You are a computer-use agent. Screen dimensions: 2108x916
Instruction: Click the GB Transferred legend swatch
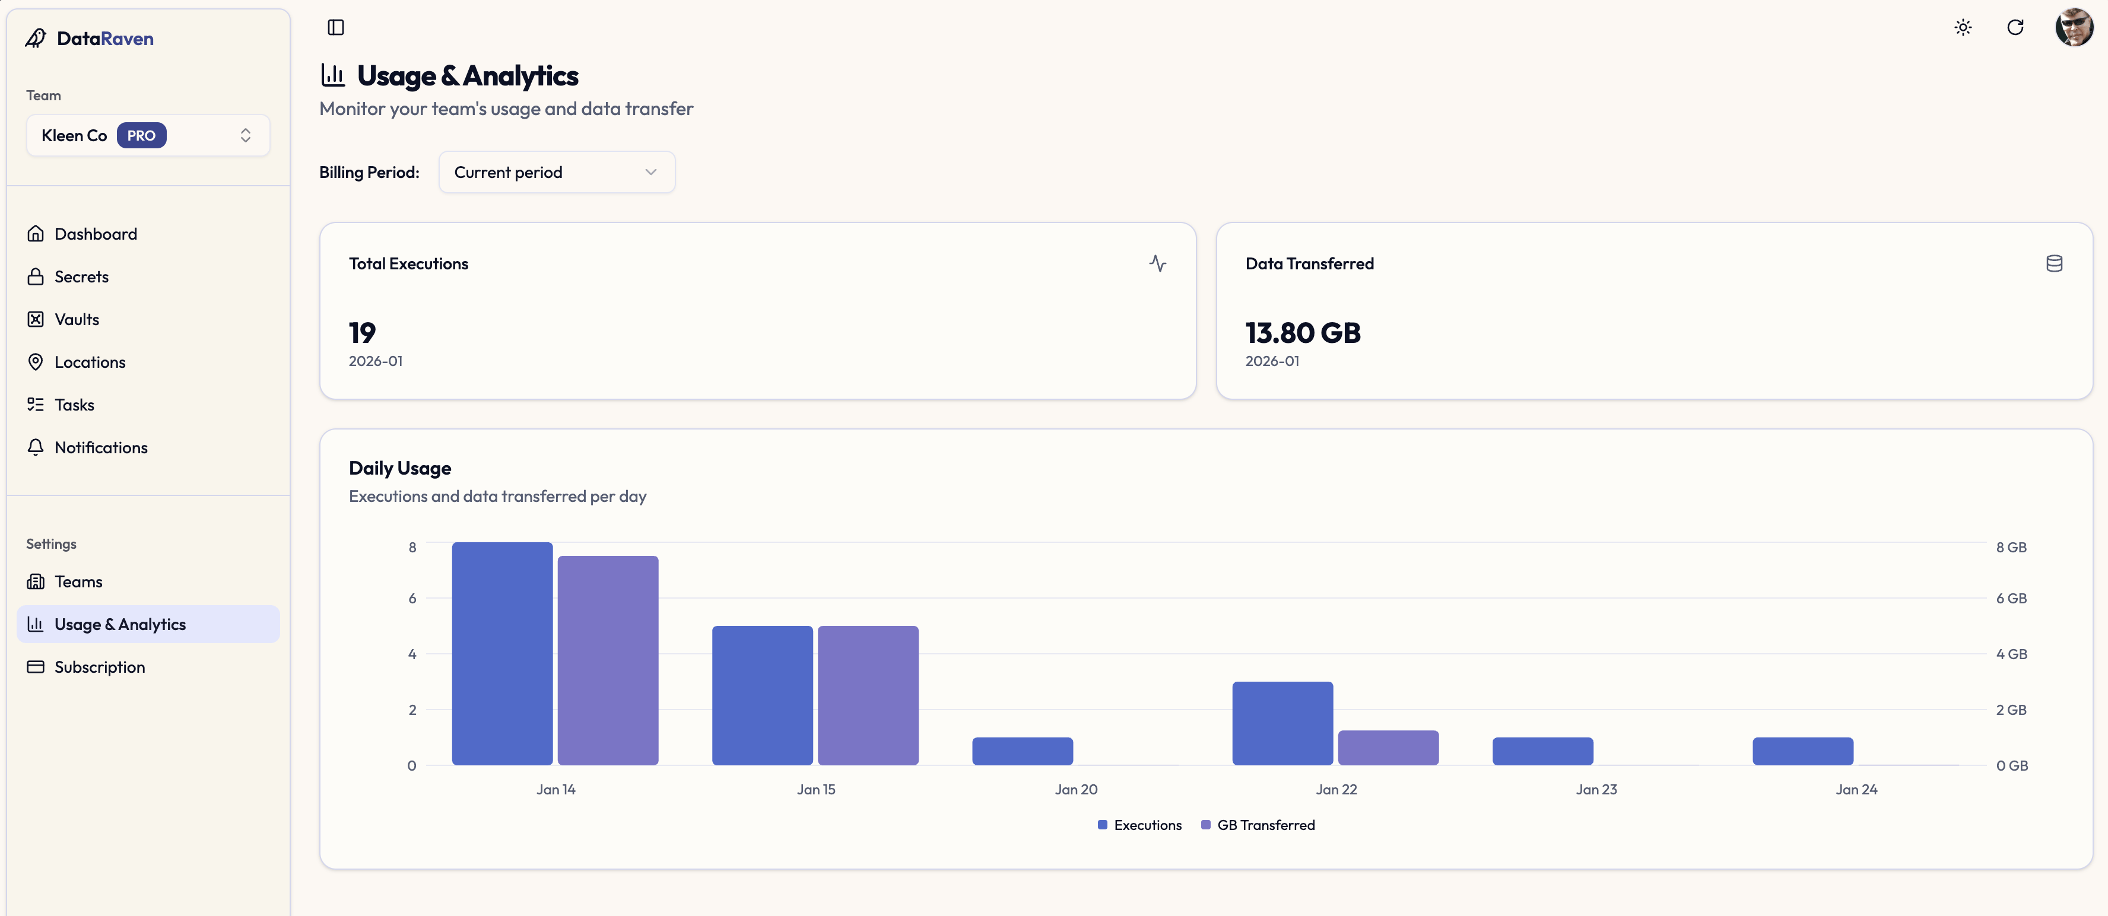tap(1205, 825)
